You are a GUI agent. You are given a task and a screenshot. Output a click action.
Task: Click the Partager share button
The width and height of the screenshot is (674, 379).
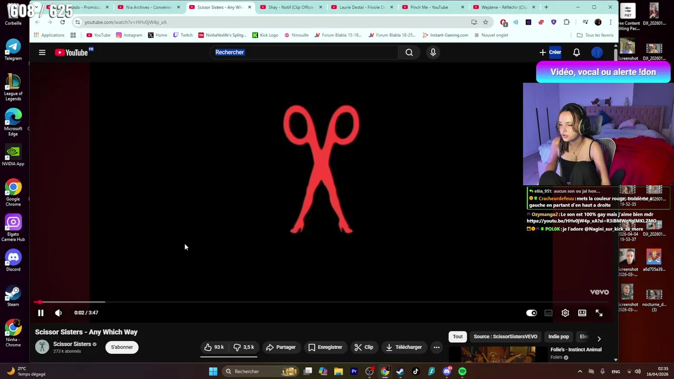click(281, 347)
